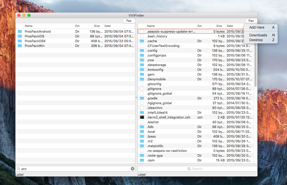Select the .asepsis-suppress-update-err... row
The height and width of the screenshot is (185, 287).
pos(196,31)
